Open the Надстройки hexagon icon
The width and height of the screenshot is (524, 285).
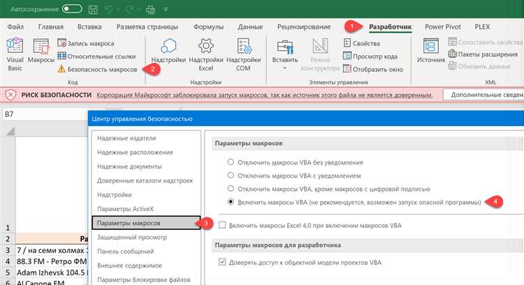coord(168,51)
